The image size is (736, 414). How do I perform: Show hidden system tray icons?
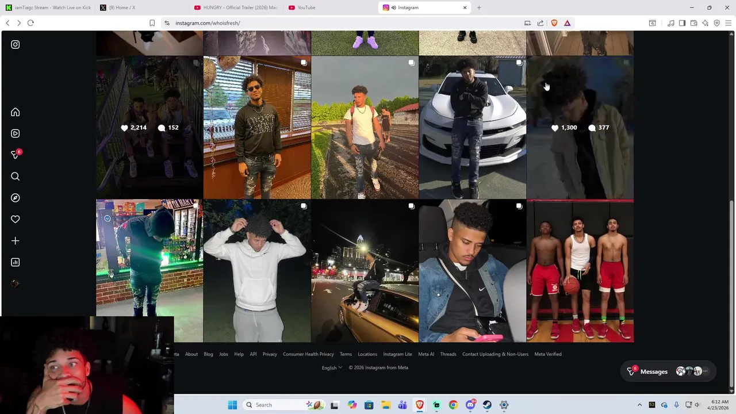(x=639, y=405)
